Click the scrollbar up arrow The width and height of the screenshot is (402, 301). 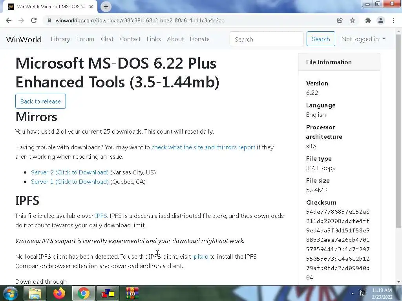[398, 31]
